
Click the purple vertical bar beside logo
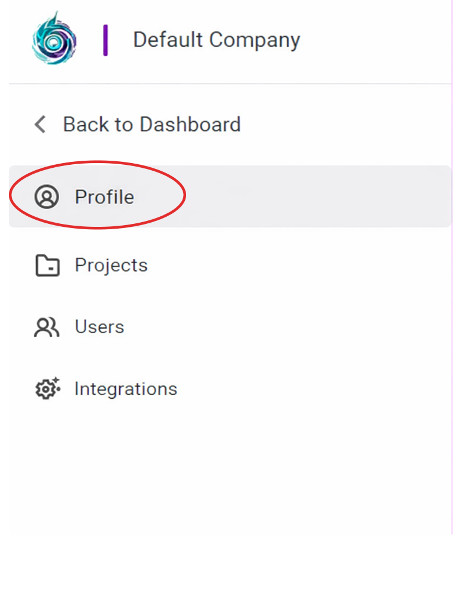(x=105, y=40)
